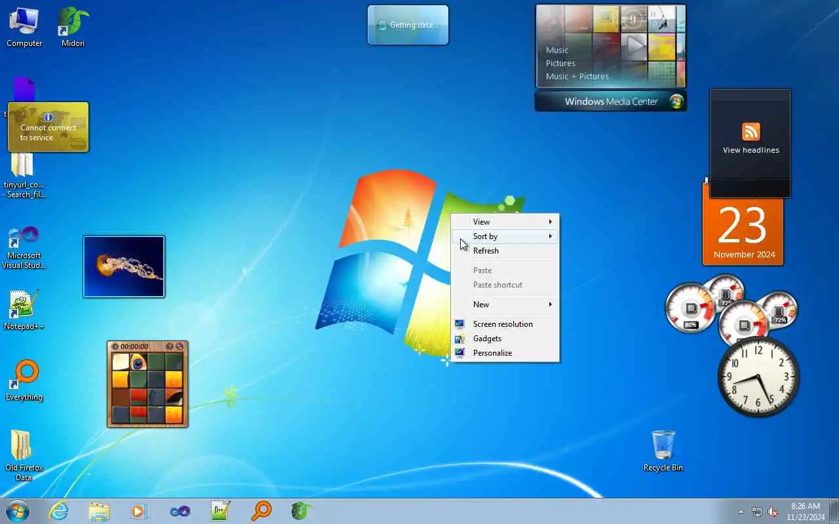Click View headlines in feed gadget
This screenshot has width=839, height=524.
click(751, 150)
